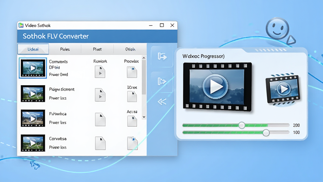Click the "Corvwtsa" title text

tap(58, 139)
